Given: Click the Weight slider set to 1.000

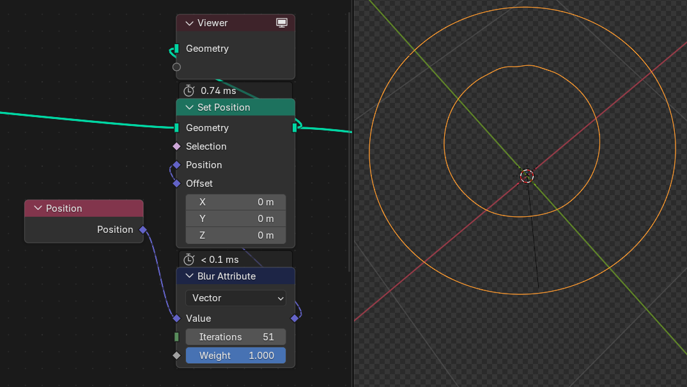Looking at the screenshot, I should pyautogui.click(x=236, y=356).
